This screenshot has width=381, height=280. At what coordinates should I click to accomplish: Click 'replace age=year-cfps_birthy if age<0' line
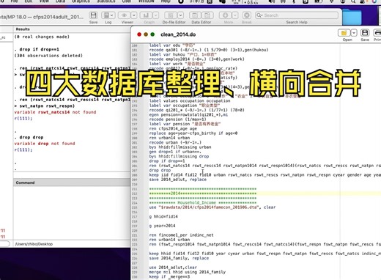[193, 133]
